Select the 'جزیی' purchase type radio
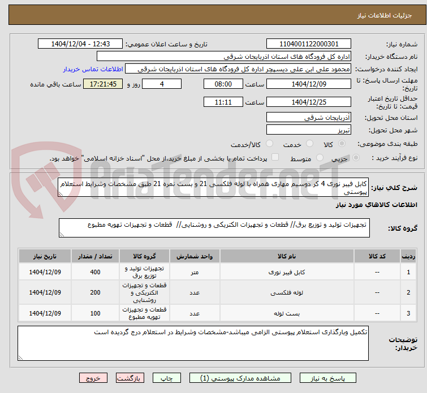This screenshot has height=393, width=427. tap(356, 158)
